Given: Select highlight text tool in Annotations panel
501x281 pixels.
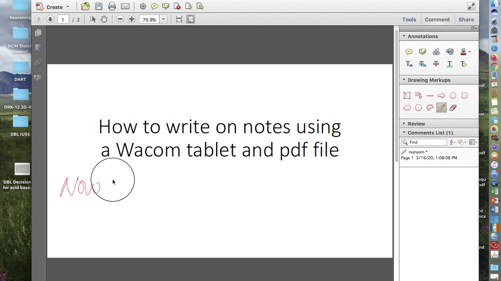Looking at the screenshot, I should pos(422,52).
